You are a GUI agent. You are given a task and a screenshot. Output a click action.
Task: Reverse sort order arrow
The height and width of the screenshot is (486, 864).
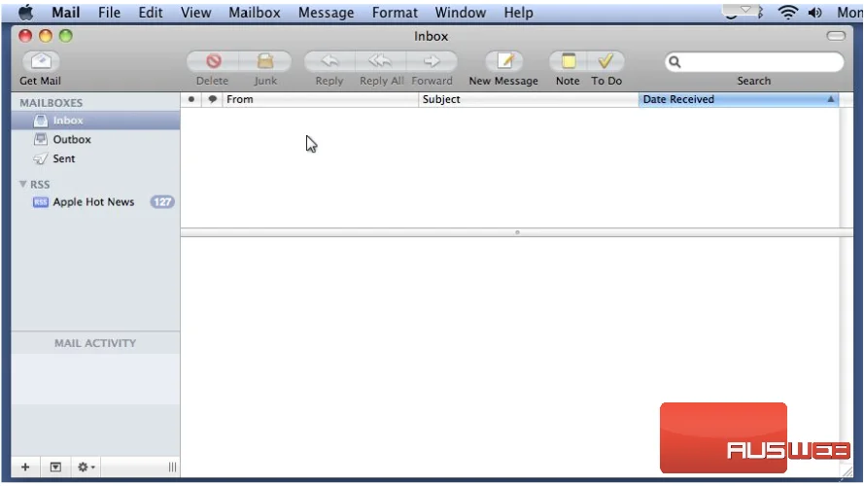click(830, 99)
